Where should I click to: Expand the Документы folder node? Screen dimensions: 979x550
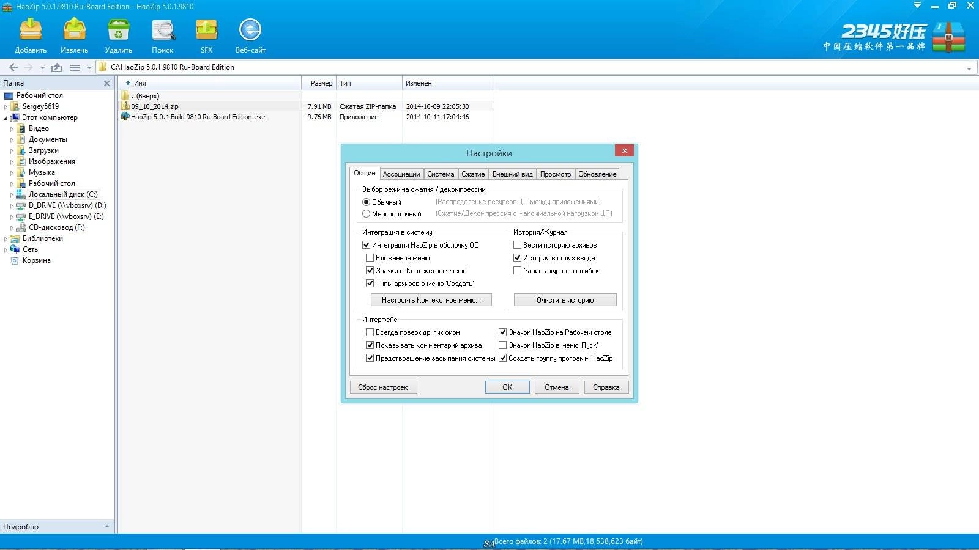pos(12,139)
